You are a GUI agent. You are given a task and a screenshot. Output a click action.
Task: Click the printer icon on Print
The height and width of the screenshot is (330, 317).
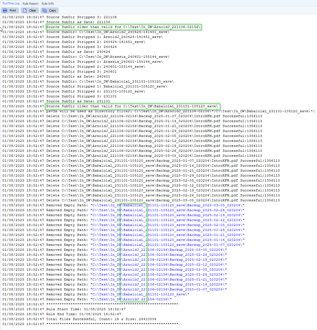click(5, 10)
